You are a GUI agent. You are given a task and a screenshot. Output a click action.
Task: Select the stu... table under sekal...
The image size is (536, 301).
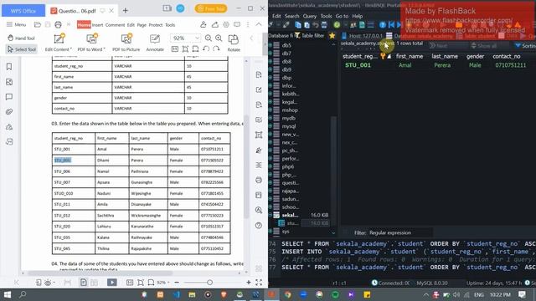click(292, 223)
